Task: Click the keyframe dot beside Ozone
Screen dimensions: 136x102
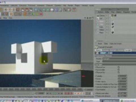Action: tap(95, 79)
